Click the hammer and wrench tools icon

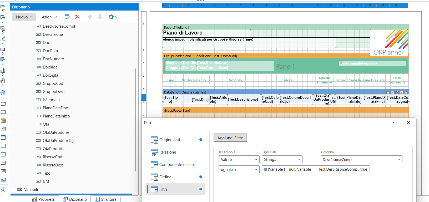click(x=3, y=190)
